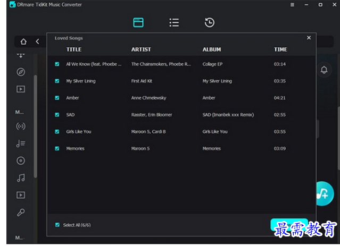Viewport: 340px width, 246px height.
Task: Go to the home page icon
Action: point(23,41)
